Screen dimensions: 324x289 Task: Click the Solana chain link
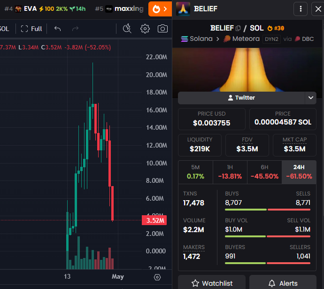tap(197, 39)
